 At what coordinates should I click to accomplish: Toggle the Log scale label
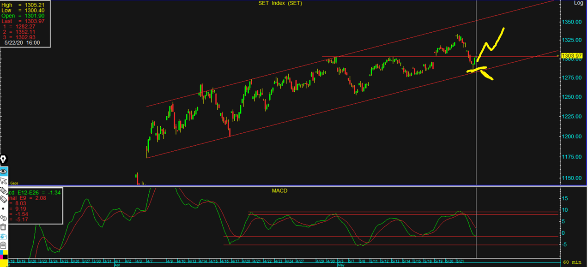coord(578,3)
